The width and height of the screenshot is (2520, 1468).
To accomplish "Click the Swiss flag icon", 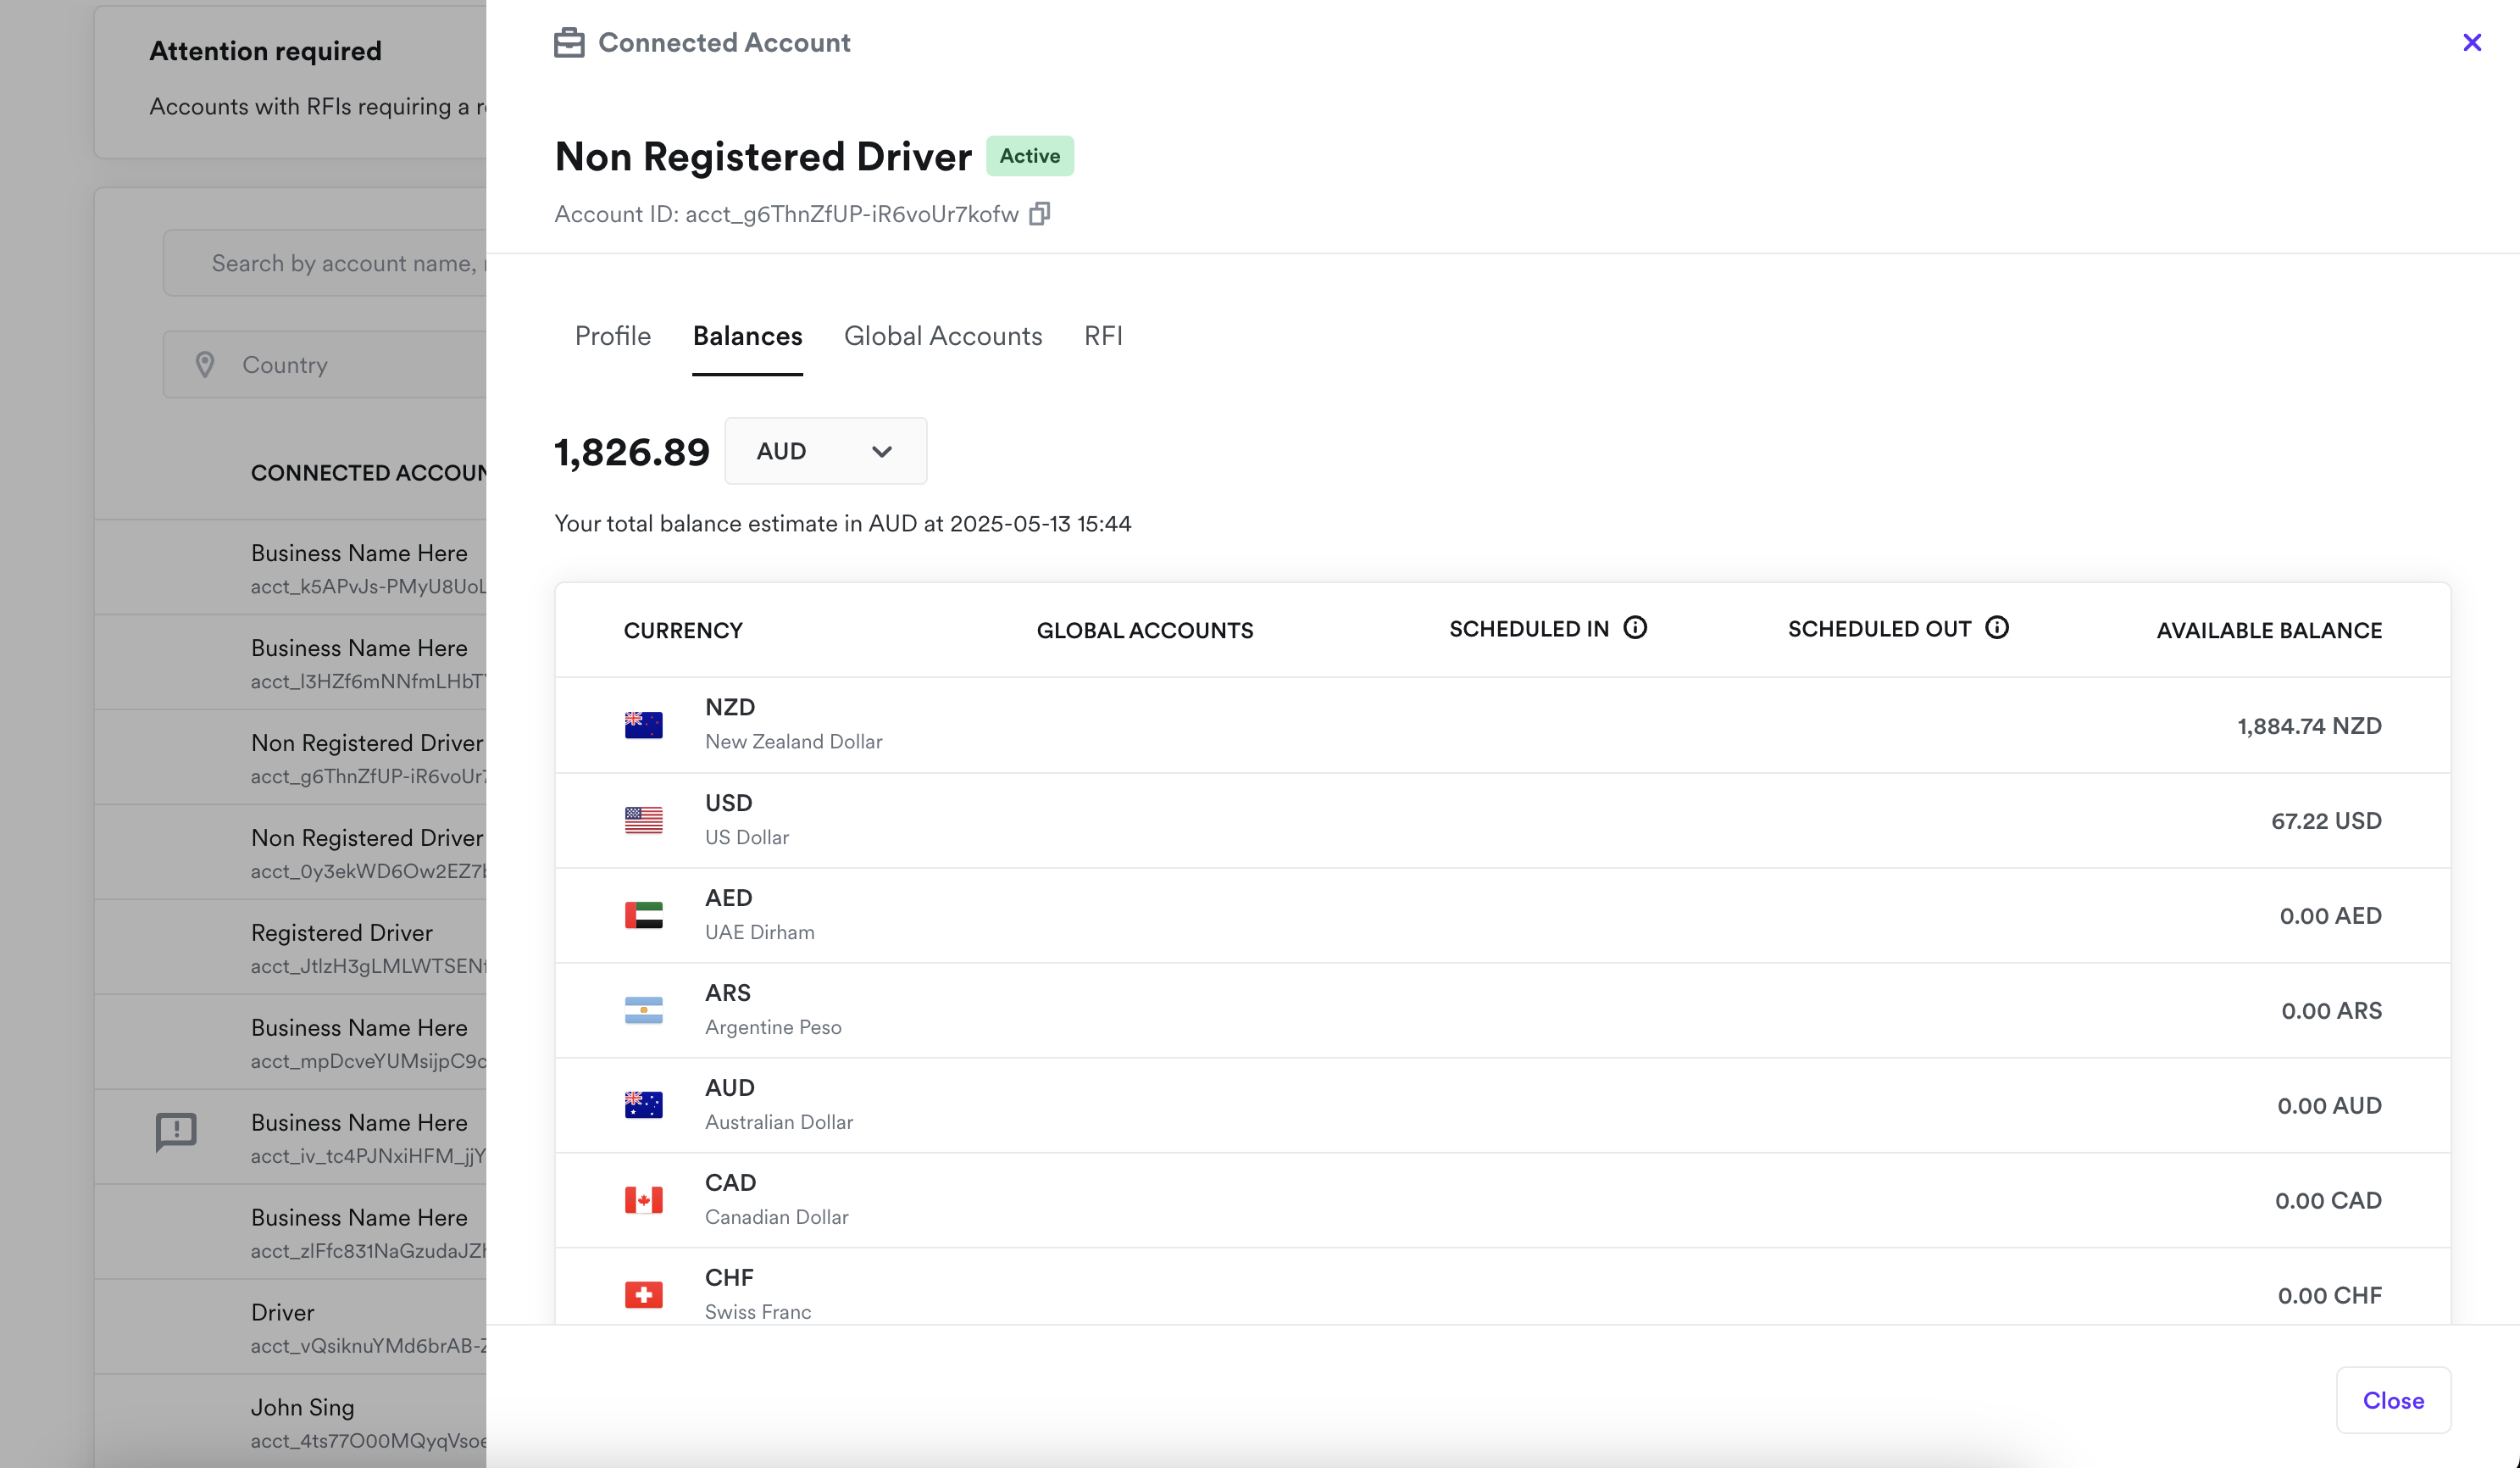I will [643, 1295].
